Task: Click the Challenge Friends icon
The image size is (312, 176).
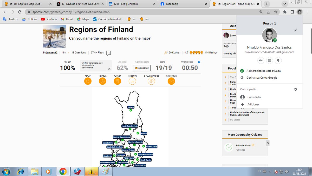Action: point(151,81)
